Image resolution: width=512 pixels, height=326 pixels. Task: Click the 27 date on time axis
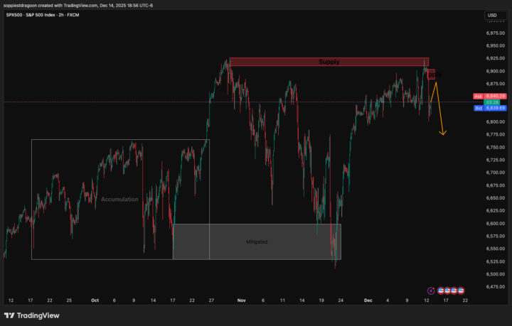click(211, 300)
